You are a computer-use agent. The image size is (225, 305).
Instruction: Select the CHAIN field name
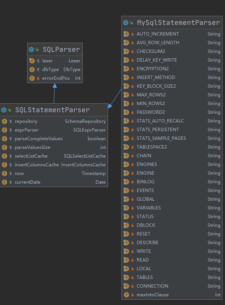[144, 156]
